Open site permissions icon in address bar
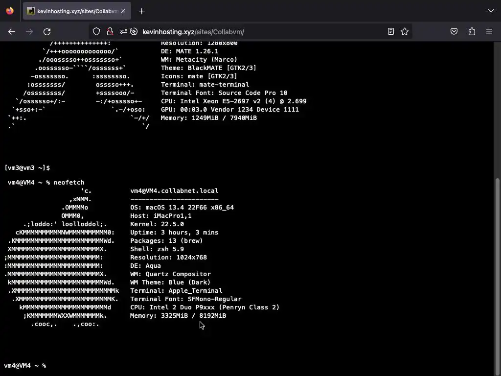The height and width of the screenshot is (376, 501). (x=124, y=31)
